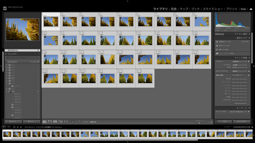Go forward with right arrow in filmstrip bar
This screenshot has height=143, width=255.
[x=21, y=127]
